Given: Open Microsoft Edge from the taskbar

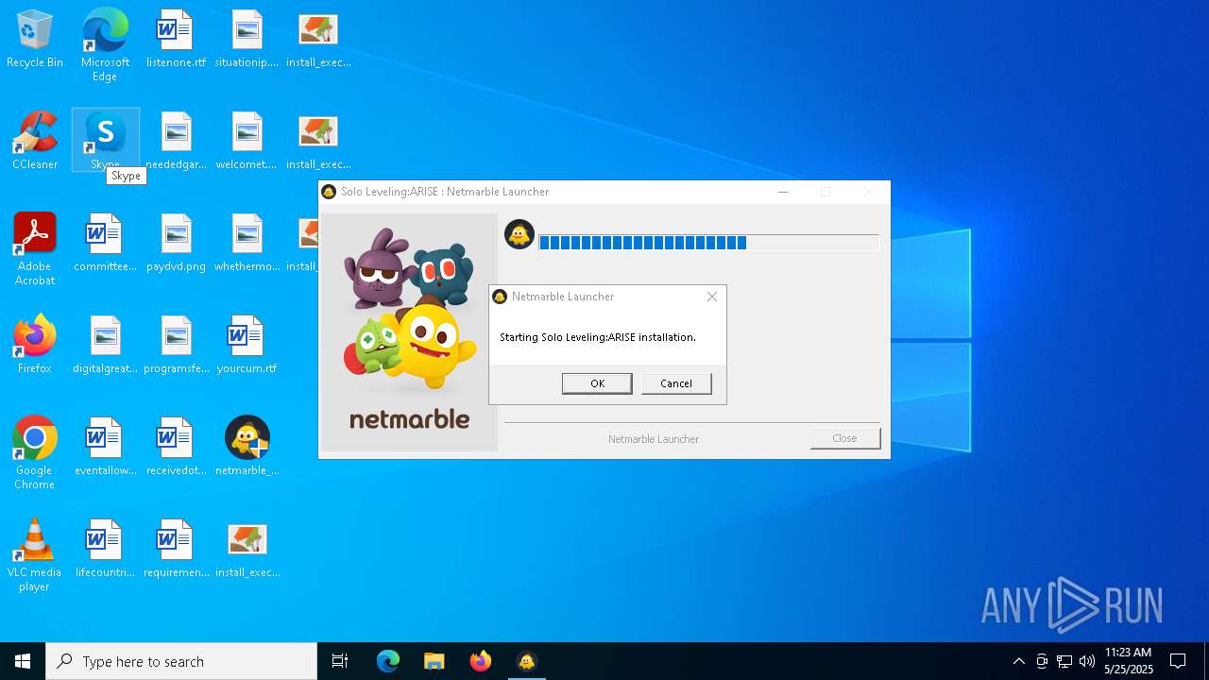Looking at the screenshot, I should click(388, 661).
